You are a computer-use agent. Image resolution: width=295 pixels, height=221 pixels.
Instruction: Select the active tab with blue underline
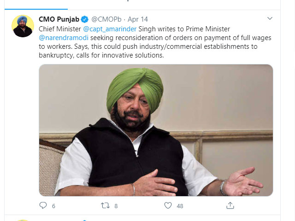pos(36,5)
